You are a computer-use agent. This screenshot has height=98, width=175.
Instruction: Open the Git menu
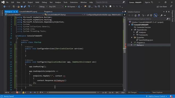click(x=24, y=2)
